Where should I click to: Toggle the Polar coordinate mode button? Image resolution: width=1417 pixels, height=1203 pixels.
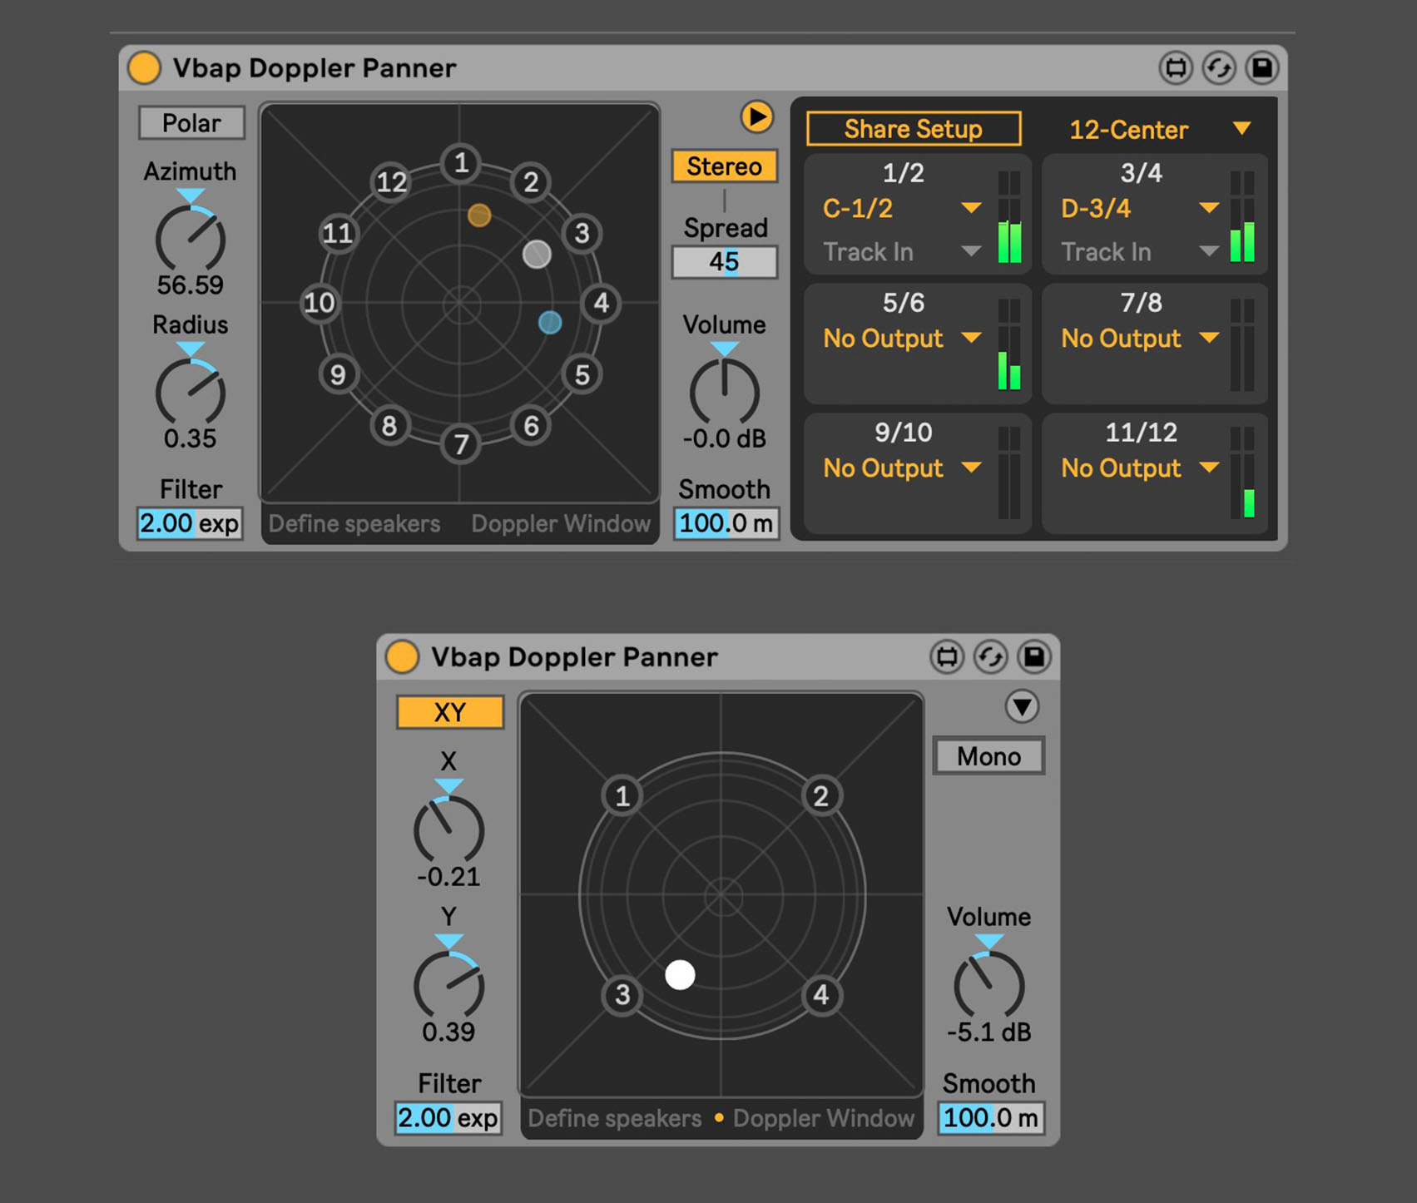(x=191, y=123)
